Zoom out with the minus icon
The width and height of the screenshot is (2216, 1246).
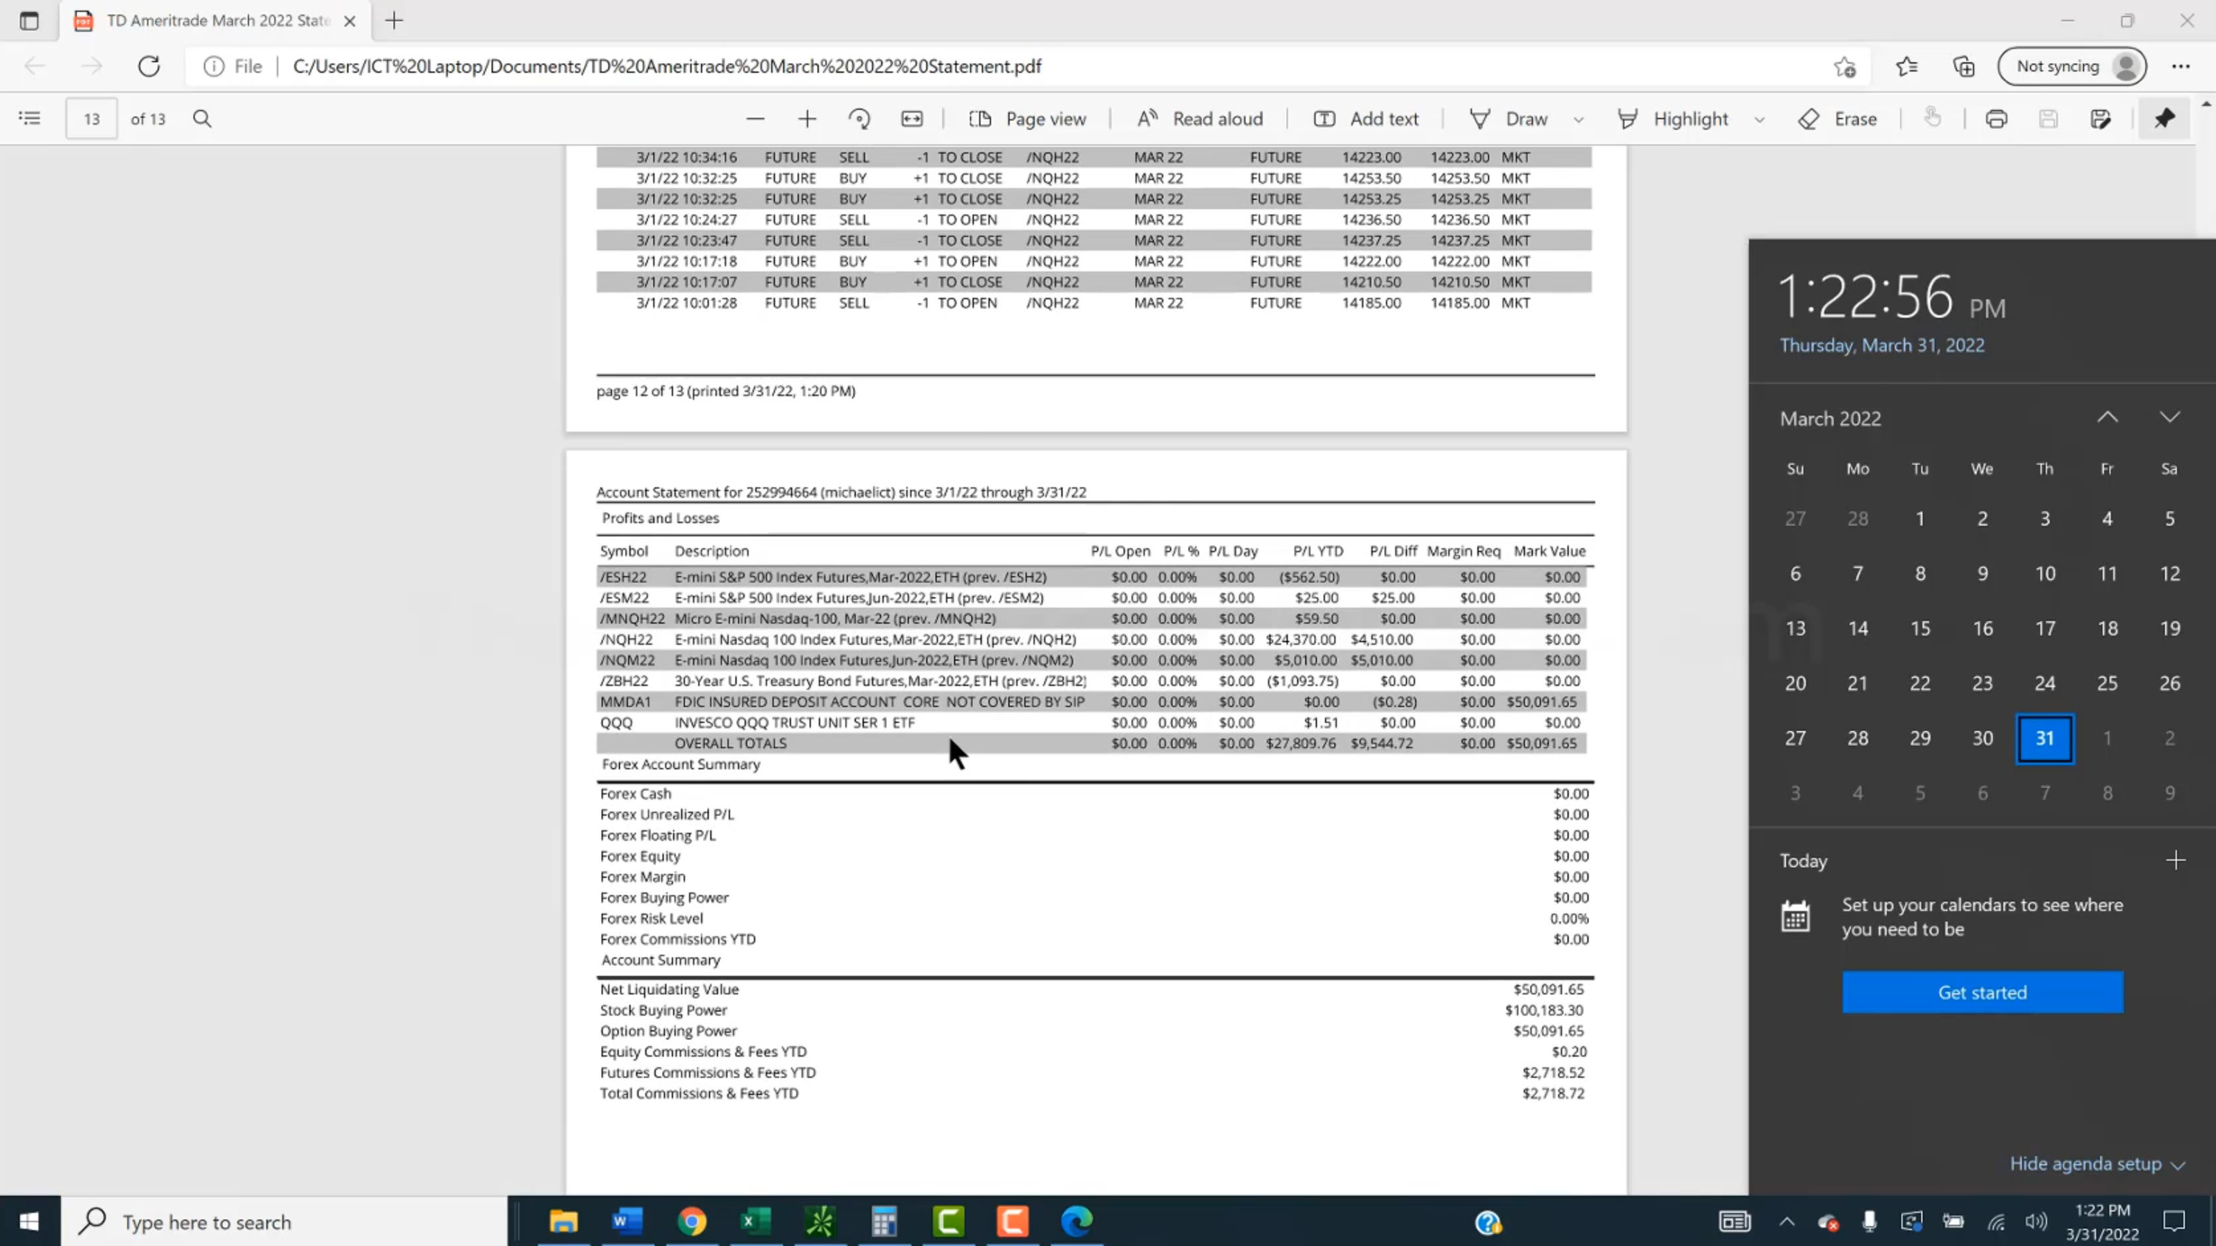click(x=755, y=119)
